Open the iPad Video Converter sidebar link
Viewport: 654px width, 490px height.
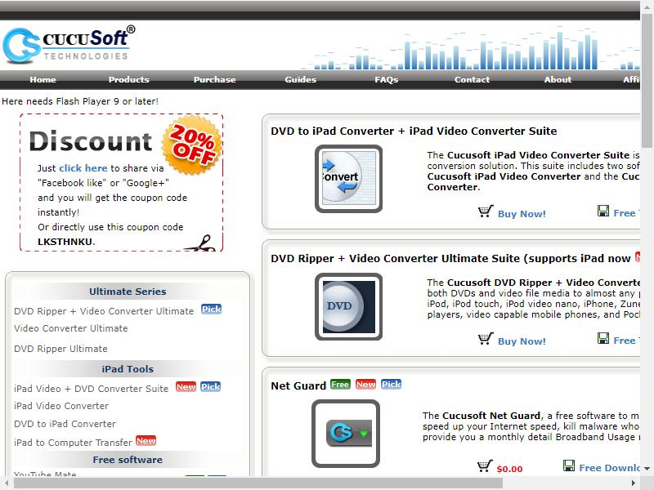[61, 406]
